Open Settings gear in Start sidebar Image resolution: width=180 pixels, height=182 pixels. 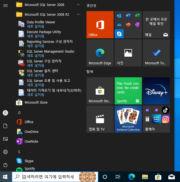coord(5,152)
